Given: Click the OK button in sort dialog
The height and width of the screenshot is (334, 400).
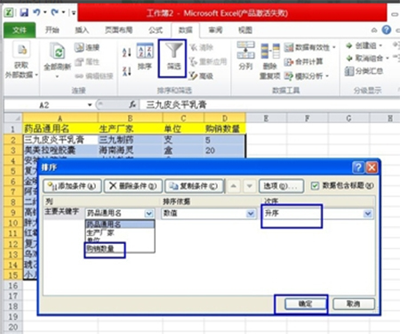Looking at the screenshot, I should pyautogui.click(x=305, y=304).
